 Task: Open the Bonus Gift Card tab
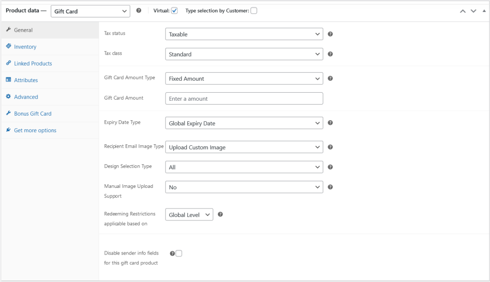[x=33, y=114]
